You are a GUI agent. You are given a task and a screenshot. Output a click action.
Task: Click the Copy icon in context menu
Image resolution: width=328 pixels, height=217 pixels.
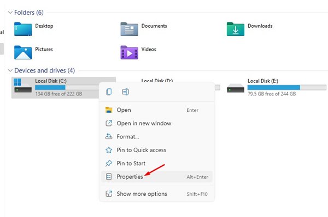(x=109, y=92)
